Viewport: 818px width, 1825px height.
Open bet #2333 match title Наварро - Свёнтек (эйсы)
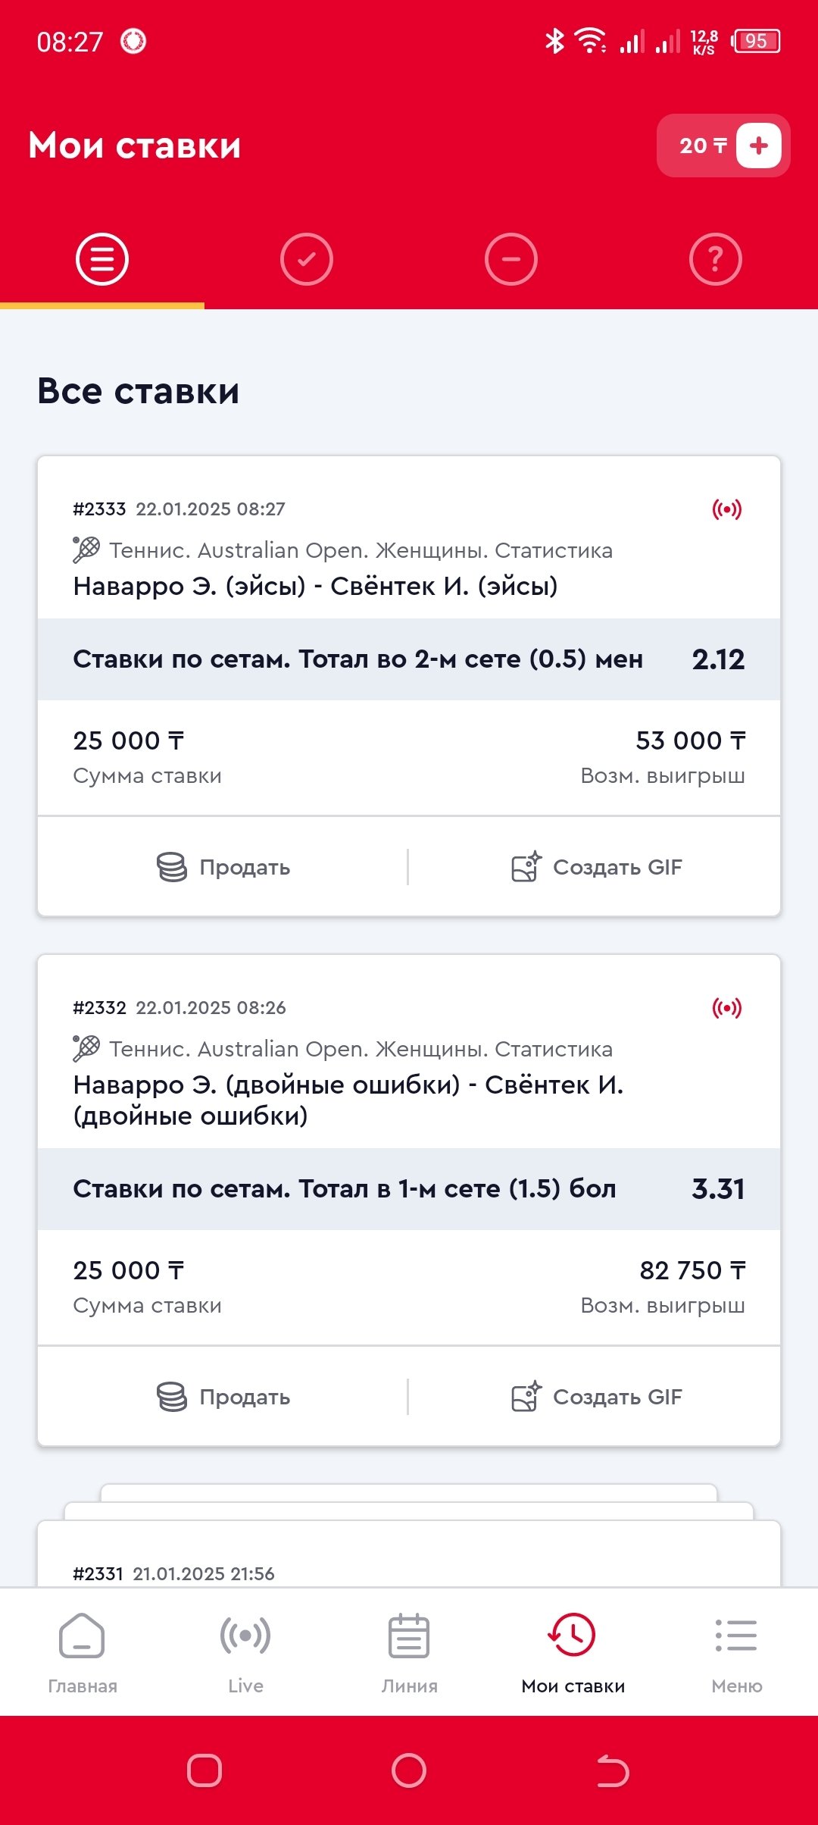pyautogui.click(x=315, y=586)
